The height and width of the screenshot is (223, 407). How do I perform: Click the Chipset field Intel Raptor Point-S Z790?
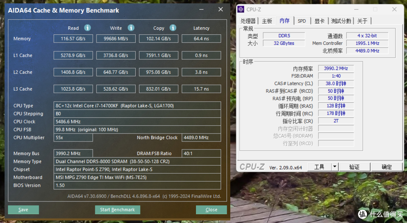point(137,169)
